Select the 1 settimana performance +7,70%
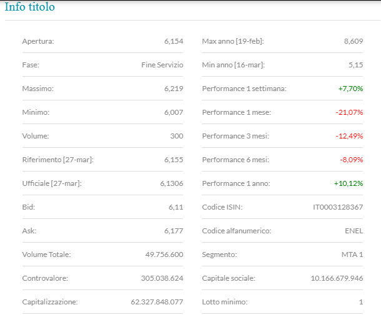The image size is (381, 325). pyautogui.click(x=350, y=89)
